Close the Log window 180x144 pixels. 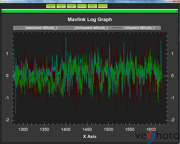(x=176, y=1)
